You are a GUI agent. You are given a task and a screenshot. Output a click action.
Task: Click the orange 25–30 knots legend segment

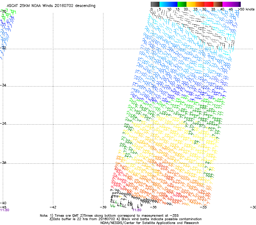point(200,4)
